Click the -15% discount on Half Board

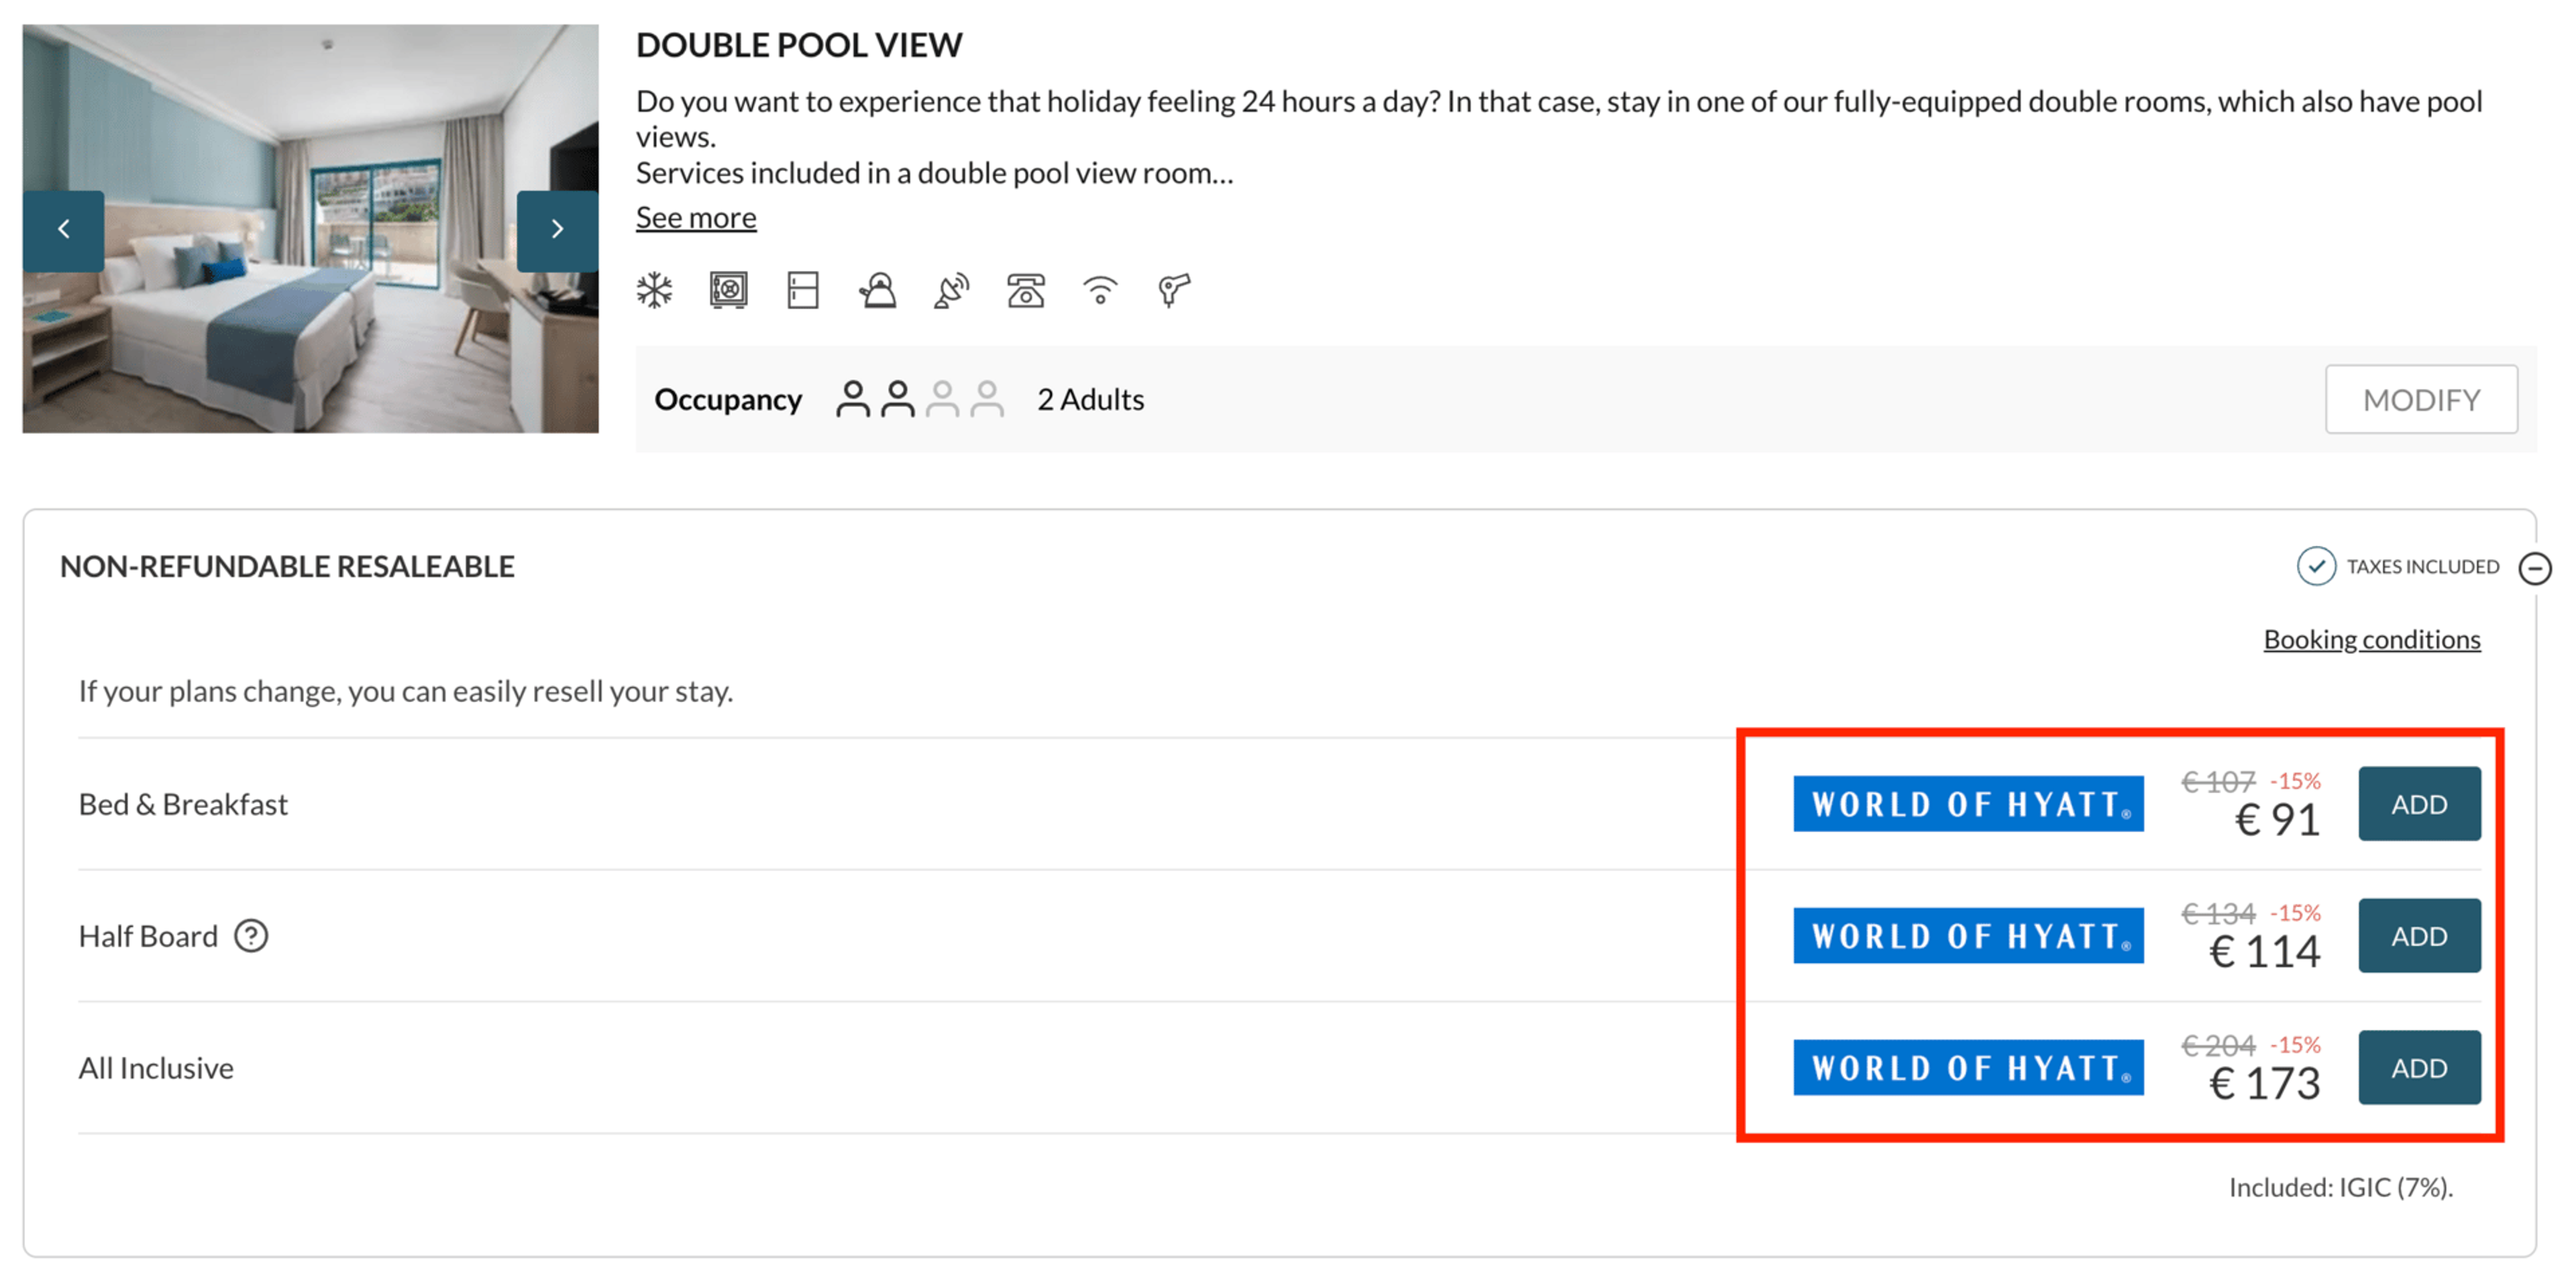(2295, 913)
